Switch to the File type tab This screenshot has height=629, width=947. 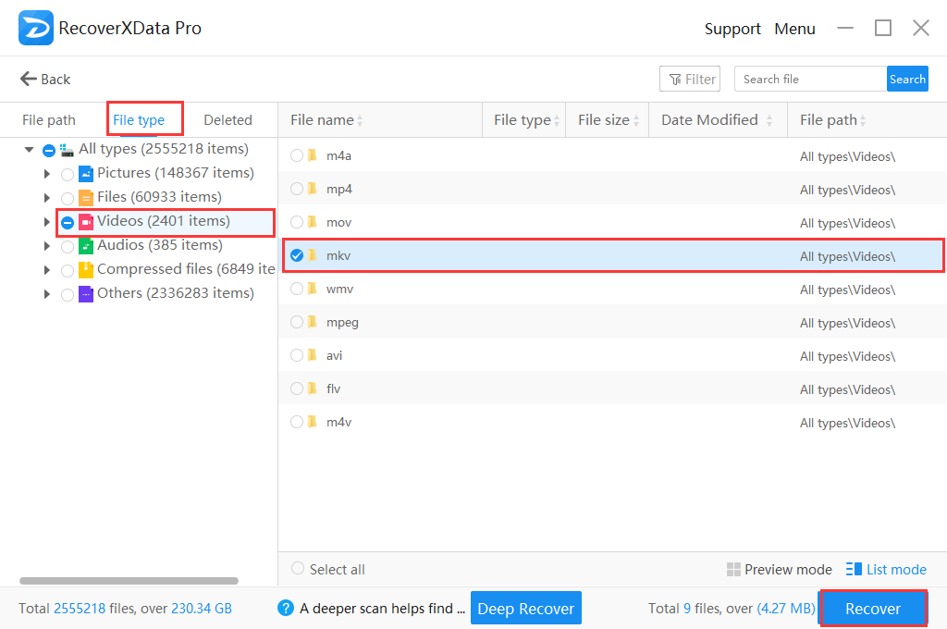pos(139,120)
